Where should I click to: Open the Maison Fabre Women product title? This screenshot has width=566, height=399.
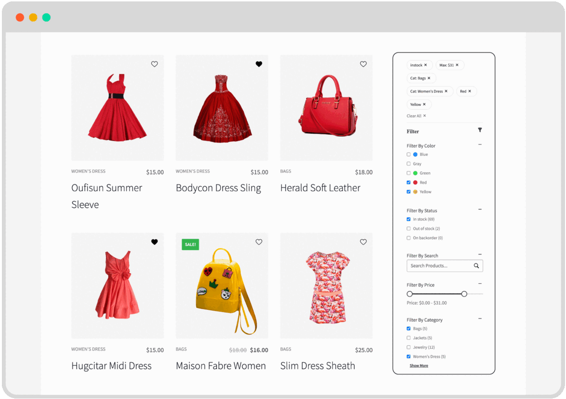(221, 366)
